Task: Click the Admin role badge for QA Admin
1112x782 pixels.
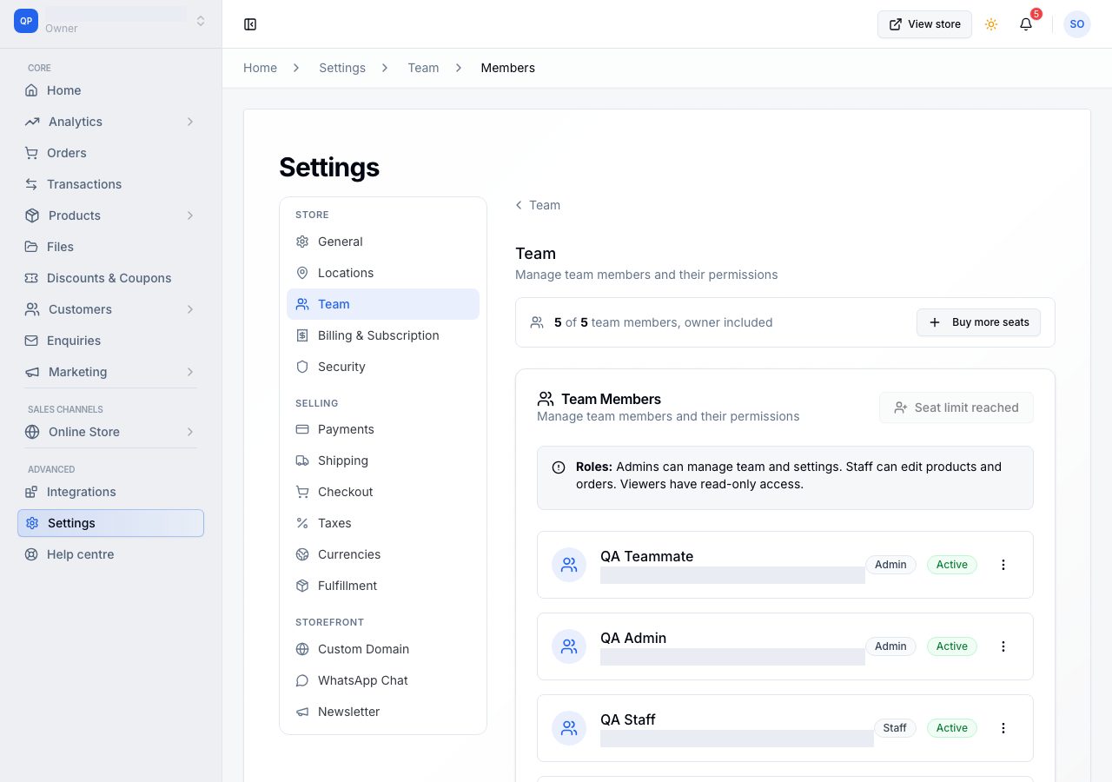Action: pos(890,646)
